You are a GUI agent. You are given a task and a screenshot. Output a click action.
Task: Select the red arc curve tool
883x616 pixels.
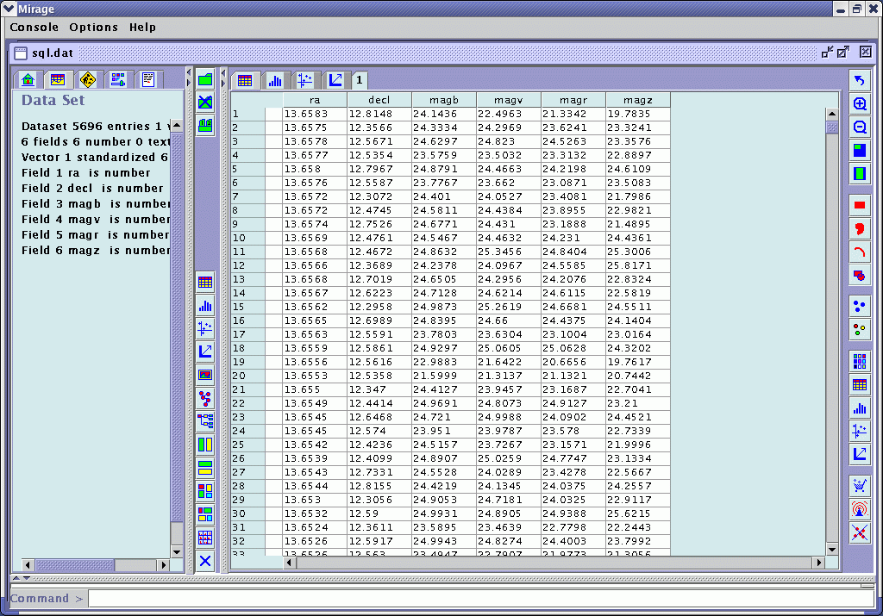[x=860, y=252]
